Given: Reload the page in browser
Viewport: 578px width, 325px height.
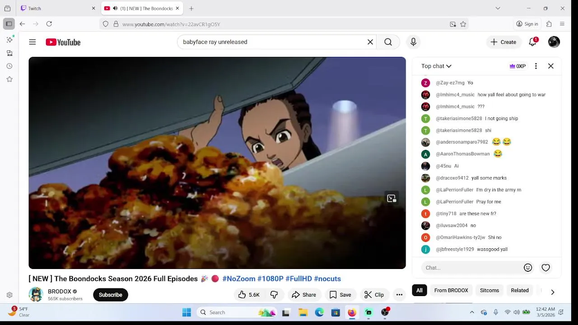Looking at the screenshot, I should tap(49, 24).
